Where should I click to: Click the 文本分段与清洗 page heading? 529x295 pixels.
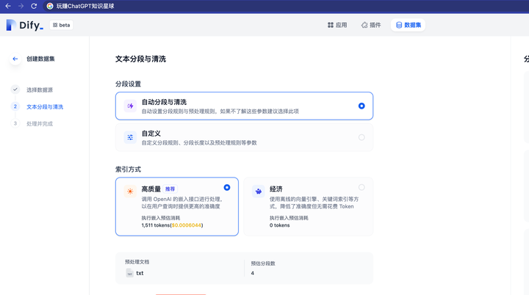pos(140,59)
